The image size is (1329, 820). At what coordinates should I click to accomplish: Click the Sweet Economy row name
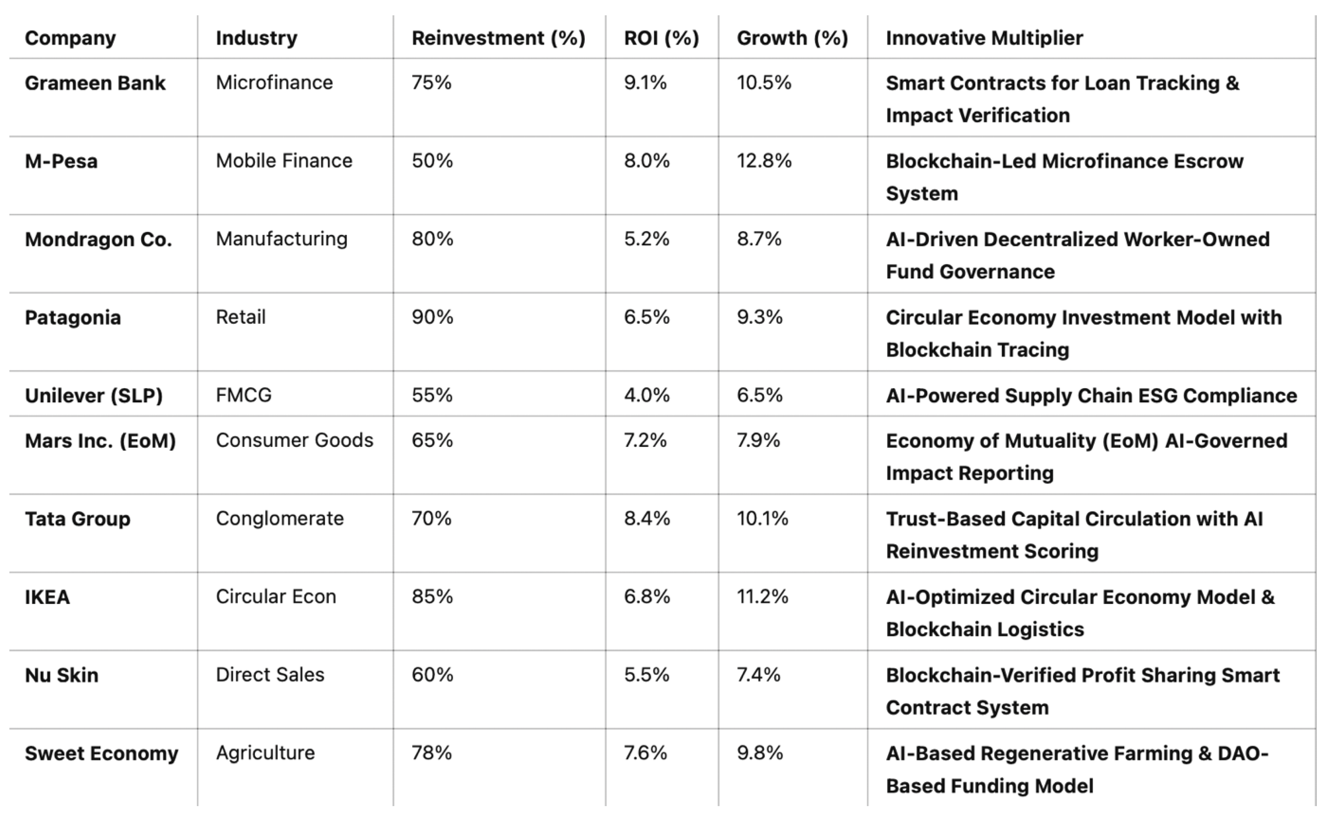(x=102, y=753)
